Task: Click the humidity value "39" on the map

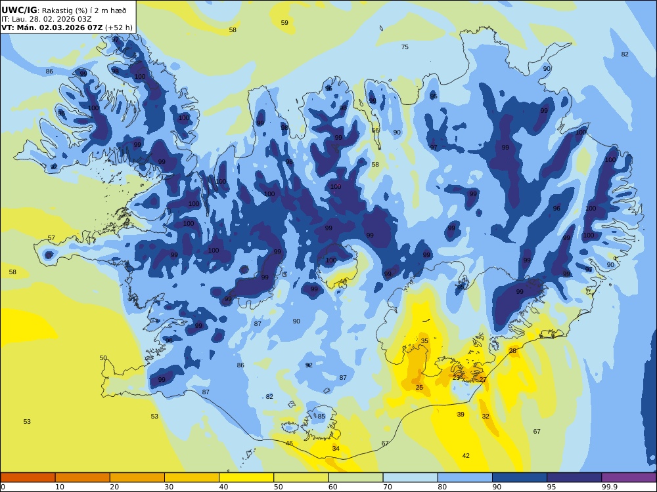Action: click(x=461, y=414)
